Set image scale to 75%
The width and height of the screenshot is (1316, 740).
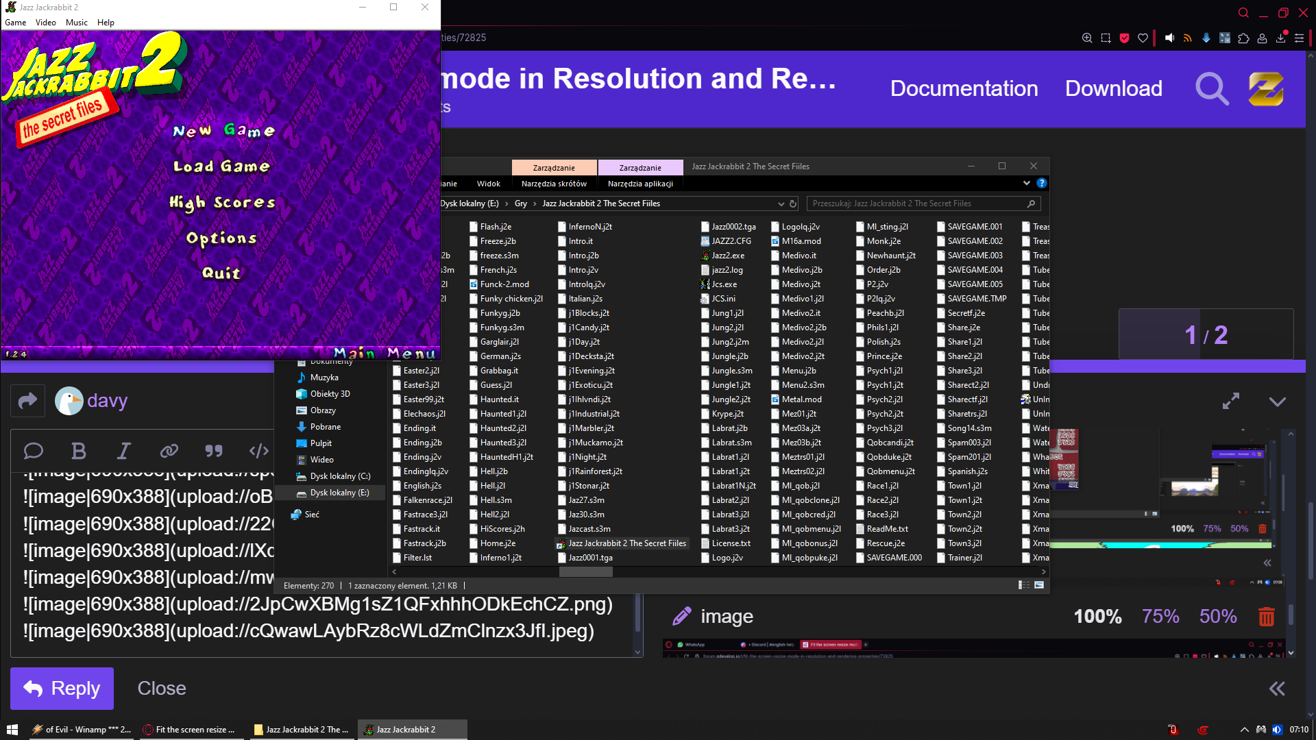click(1160, 617)
